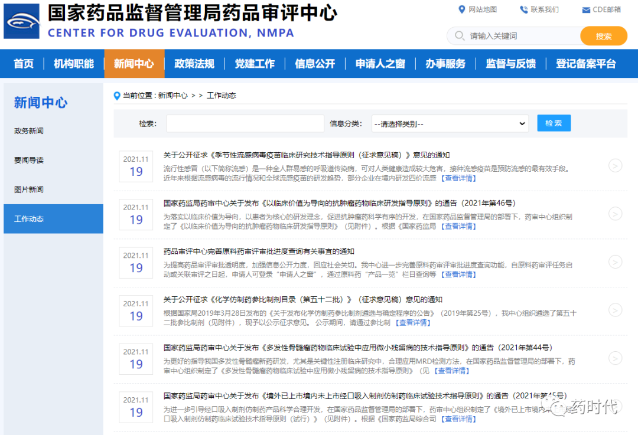Open the 信息分类 category dropdown
This screenshot has width=638, height=435.
[450, 123]
